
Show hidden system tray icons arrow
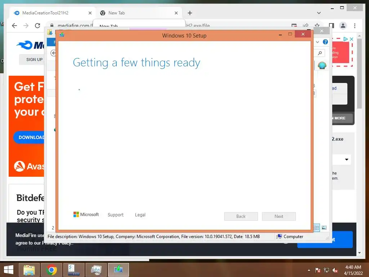(x=309, y=270)
